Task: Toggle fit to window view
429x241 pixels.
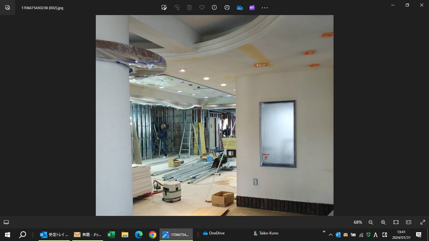Action: pyautogui.click(x=396, y=222)
